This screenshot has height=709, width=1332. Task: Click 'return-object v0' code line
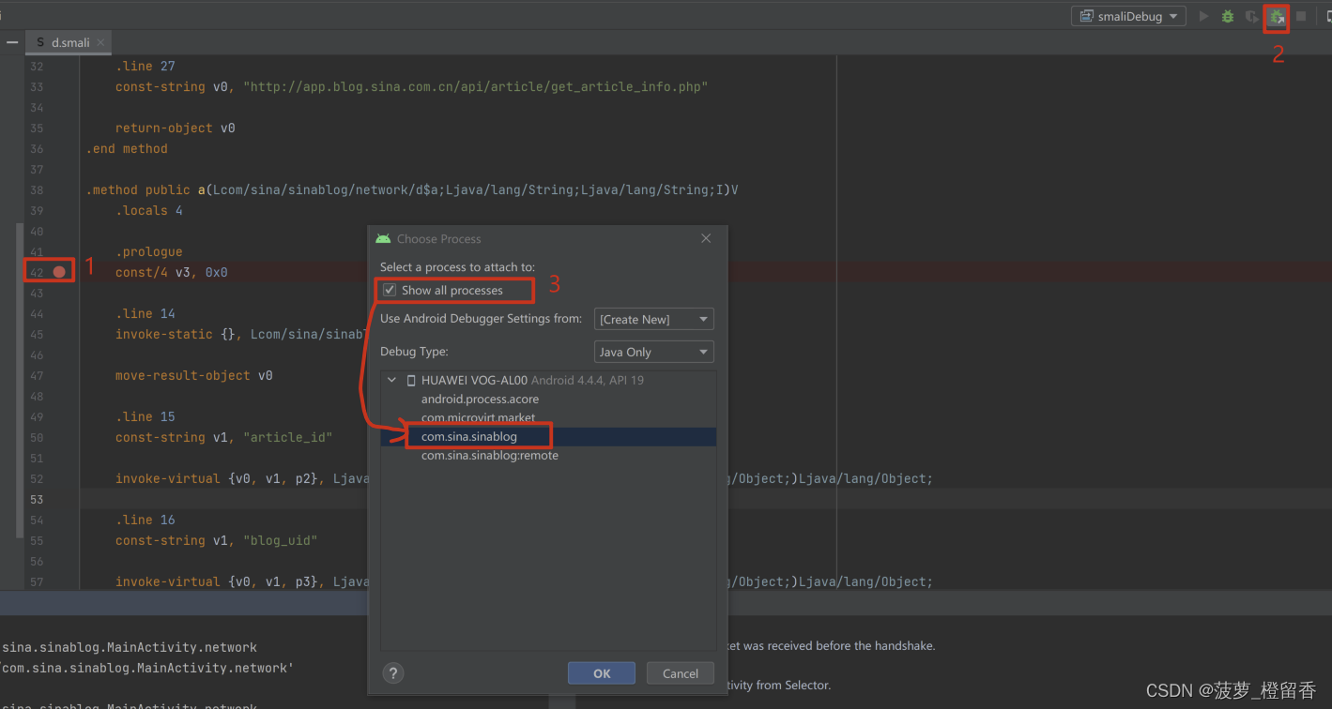pos(176,128)
